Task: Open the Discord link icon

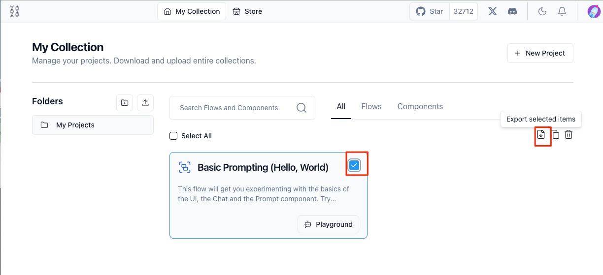Action: click(512, 11)
